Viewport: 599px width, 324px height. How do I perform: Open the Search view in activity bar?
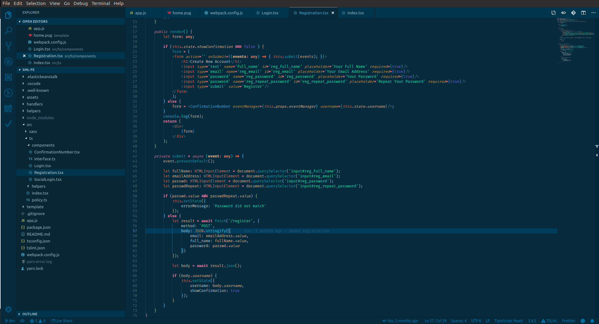[8, 31]
